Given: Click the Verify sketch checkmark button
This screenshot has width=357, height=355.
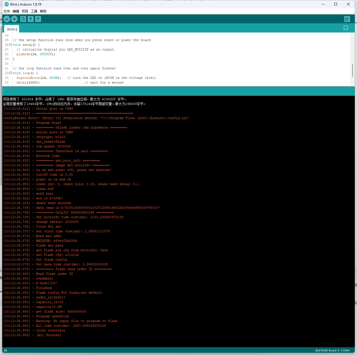Looking at the screenshot, I should [x=7, y=19].
